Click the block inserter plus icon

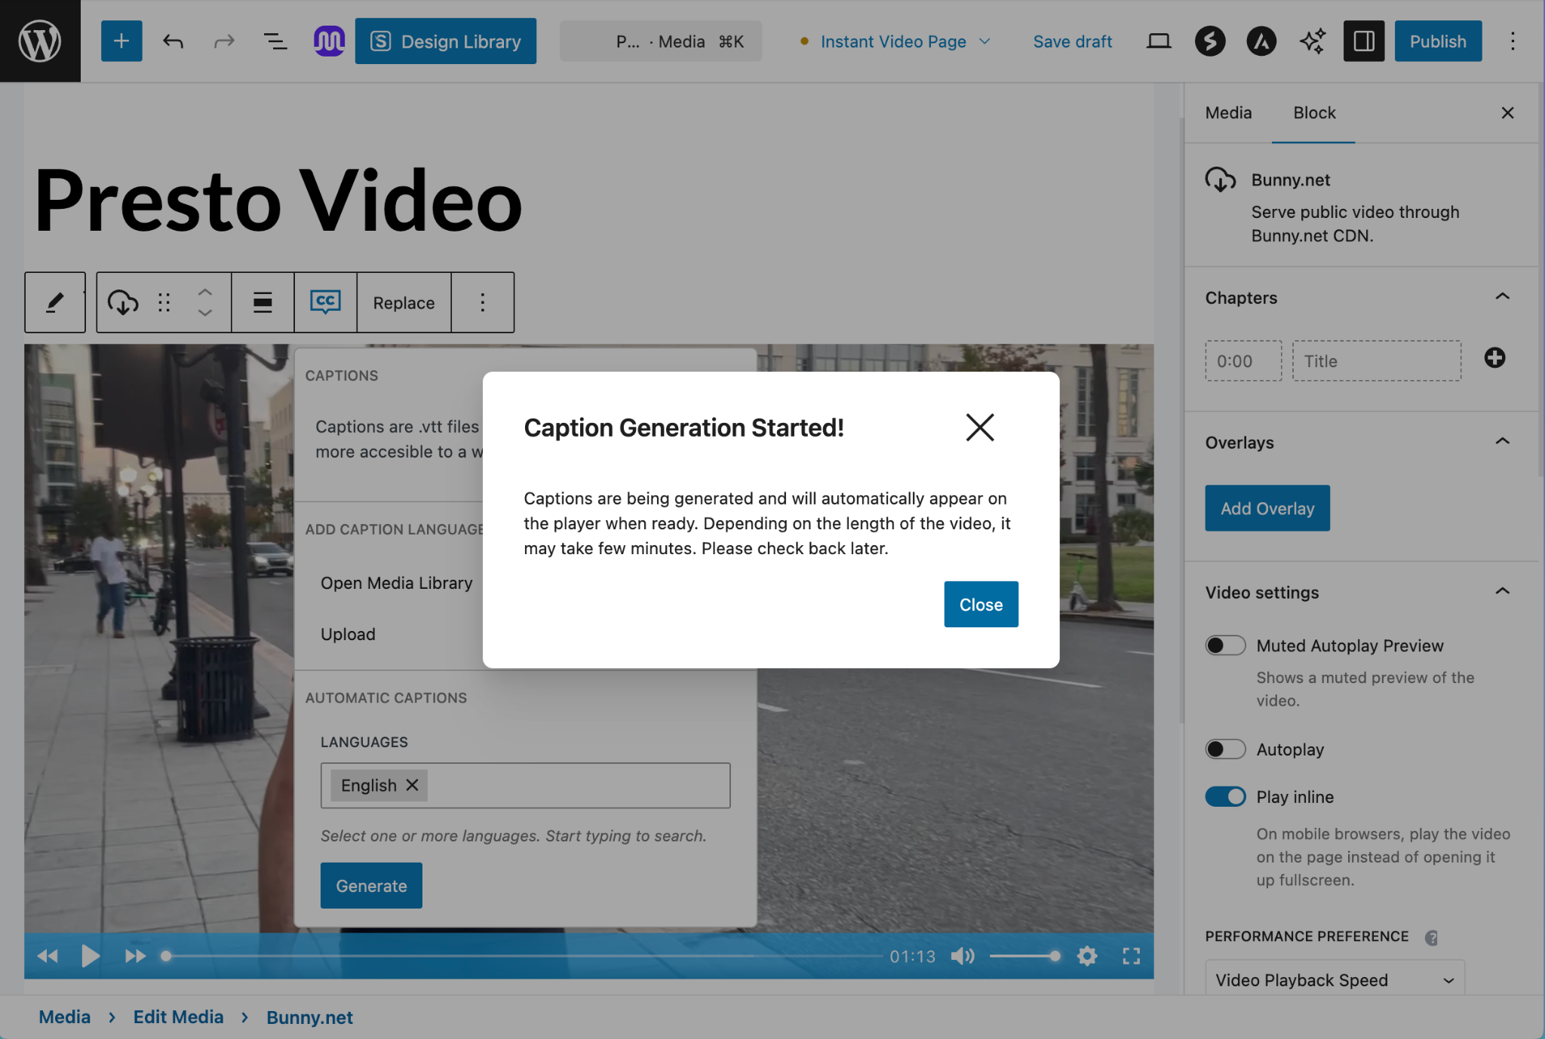(x=121, y=41)
